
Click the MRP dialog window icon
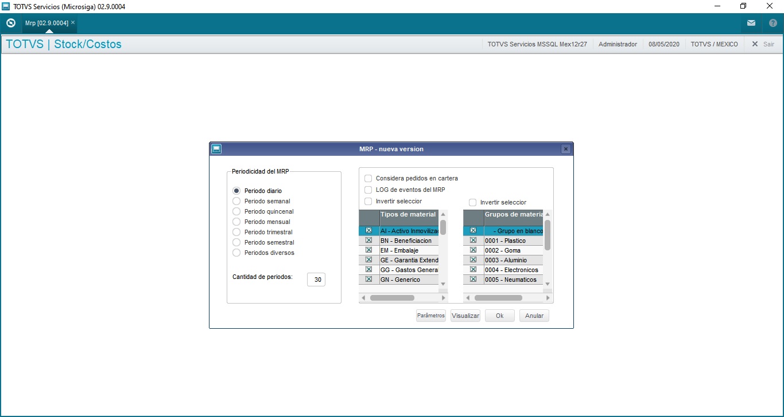click(216, 149)
